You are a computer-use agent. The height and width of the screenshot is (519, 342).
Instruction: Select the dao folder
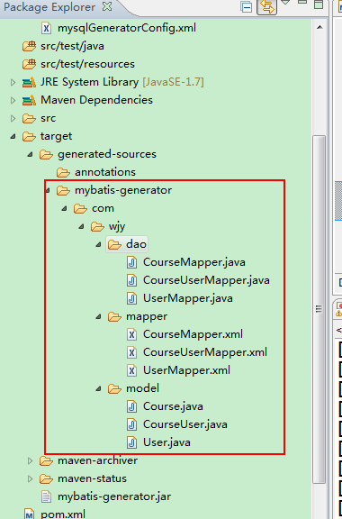click(x=127, y=244)
